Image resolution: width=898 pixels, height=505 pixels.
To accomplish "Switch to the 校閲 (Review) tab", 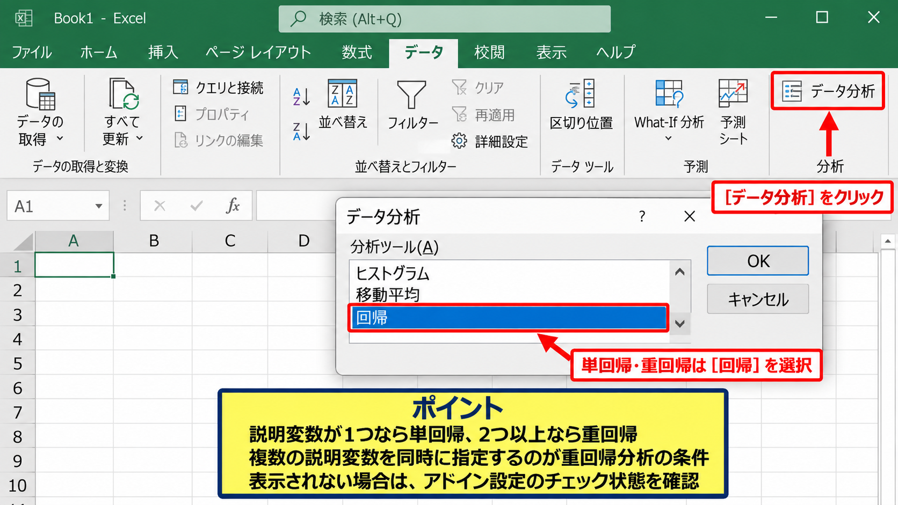I will click(489, 52).
